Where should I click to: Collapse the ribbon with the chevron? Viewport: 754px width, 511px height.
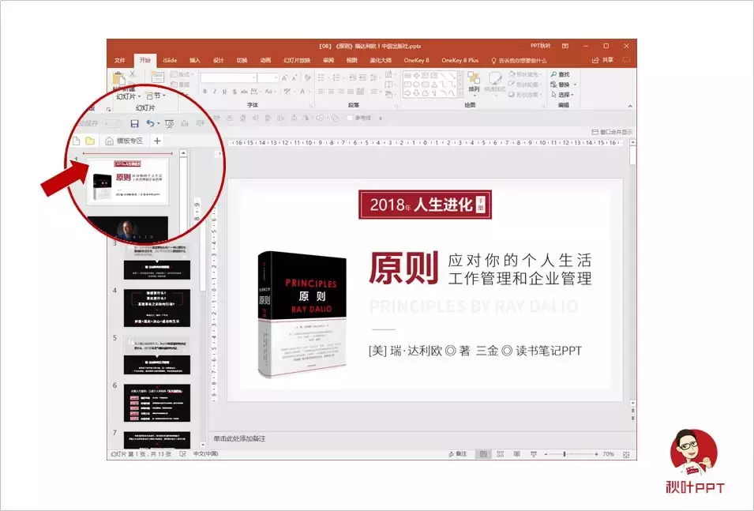pyautogui.click(x=630, y=105)
